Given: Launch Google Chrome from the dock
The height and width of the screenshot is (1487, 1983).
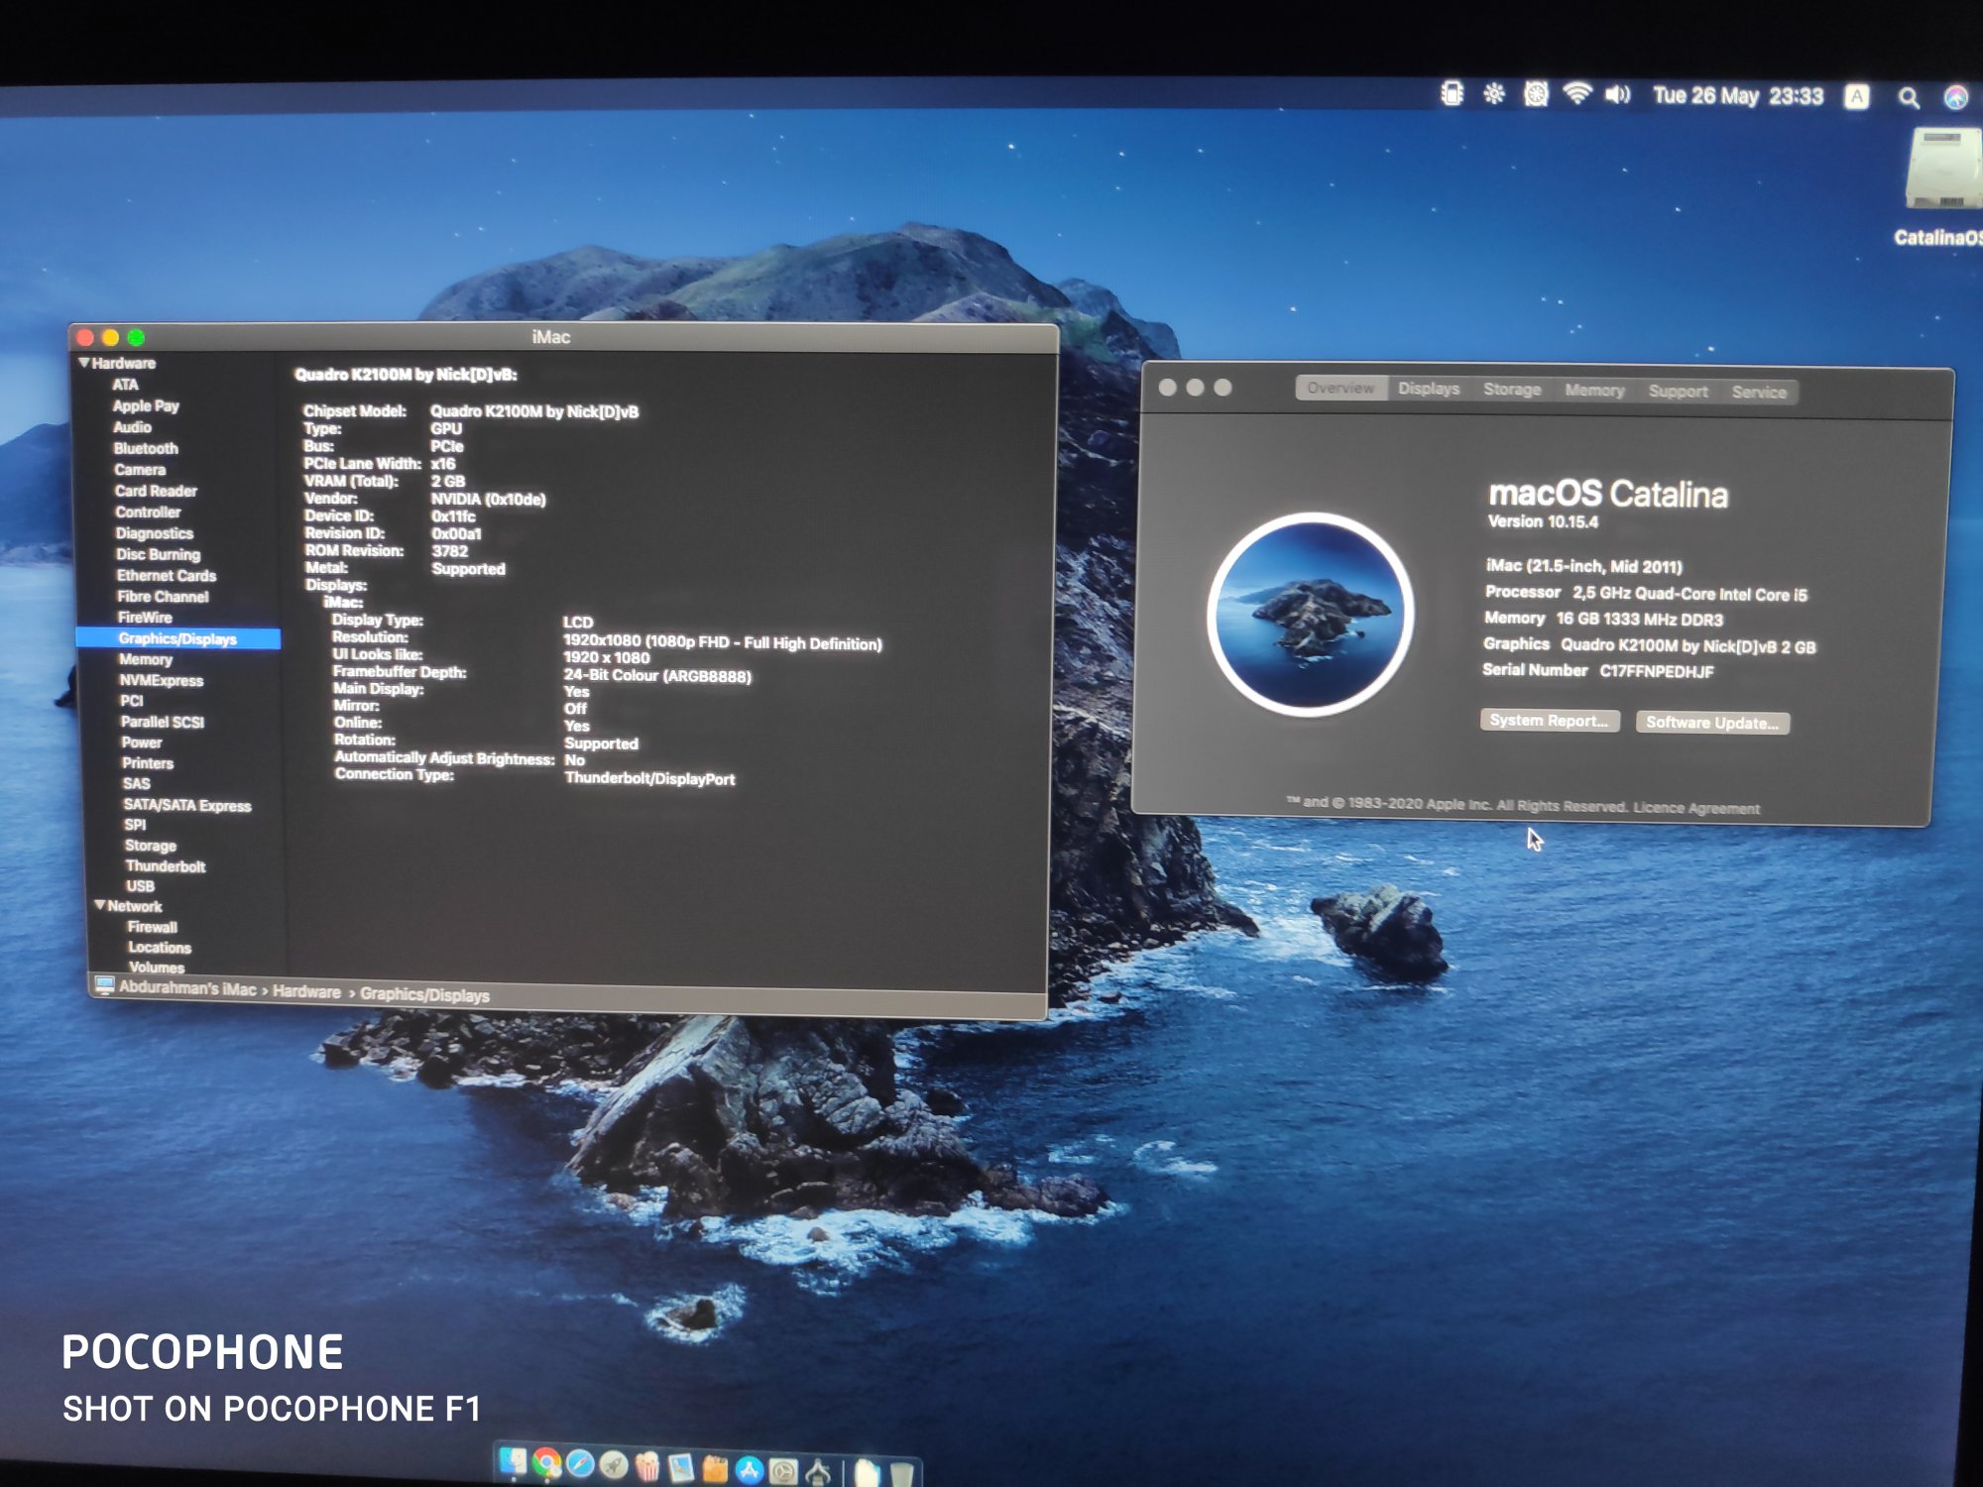Looking at the screenshot, I should [x=546, y=1464].
